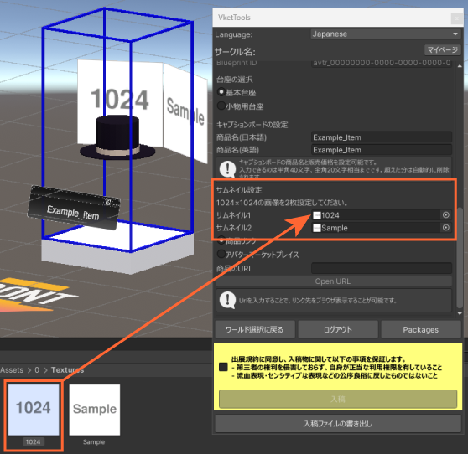
Task: Click the 1024 texture icon in サムネイル1
Action: 317,215
